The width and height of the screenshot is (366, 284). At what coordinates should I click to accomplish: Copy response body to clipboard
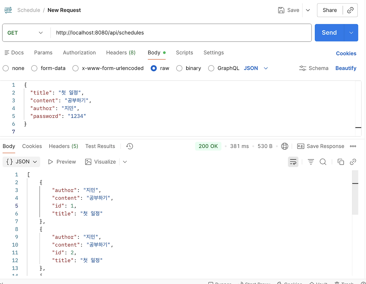pyautogui.click(x=341, y=162)
